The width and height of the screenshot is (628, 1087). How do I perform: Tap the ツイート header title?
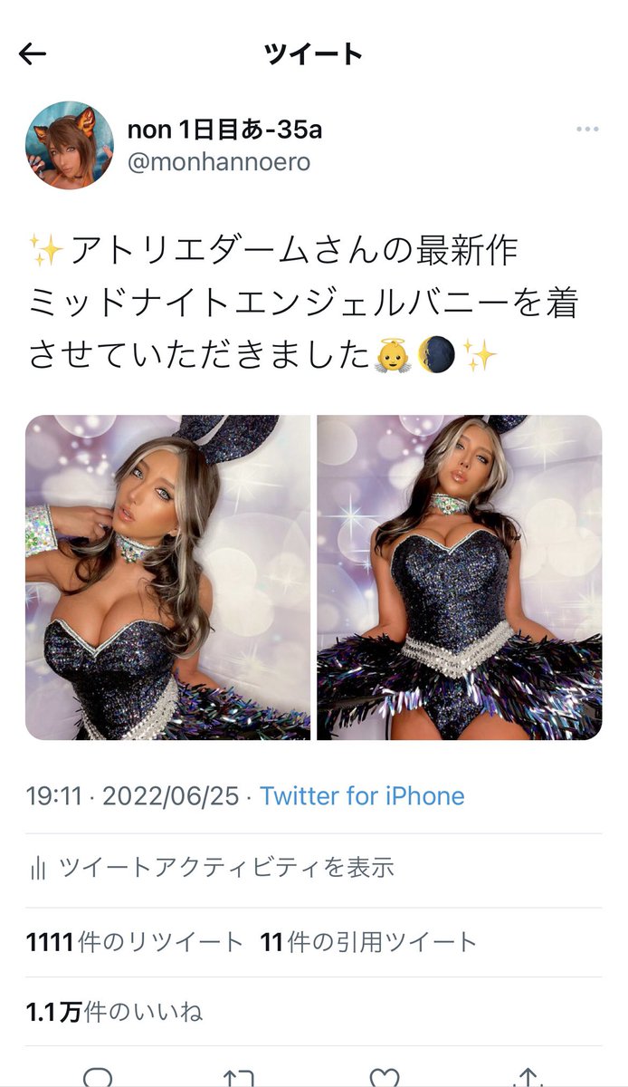tap(313, 54)
